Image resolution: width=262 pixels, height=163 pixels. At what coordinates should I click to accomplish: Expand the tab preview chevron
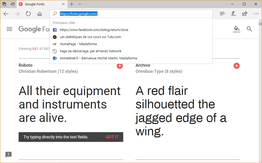80,4
